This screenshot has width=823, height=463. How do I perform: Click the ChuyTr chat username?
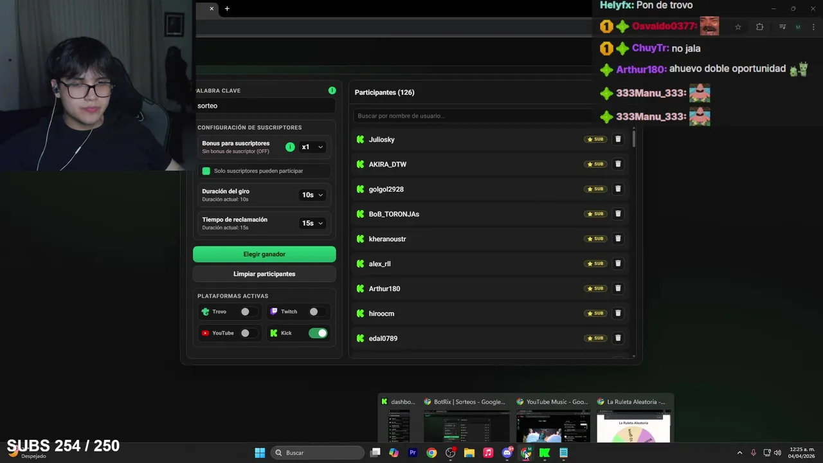(651, 48)
